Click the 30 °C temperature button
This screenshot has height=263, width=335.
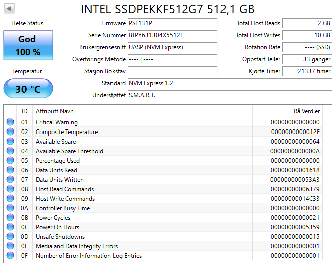(x=27, y=89)
